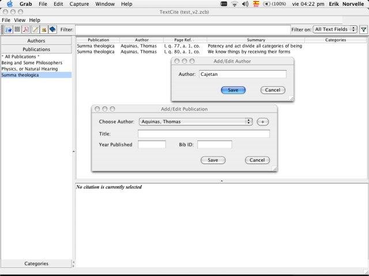Click the open file folder toolbar icon
The width and height of the screenshot is (369, 276).
coord(9,30)
